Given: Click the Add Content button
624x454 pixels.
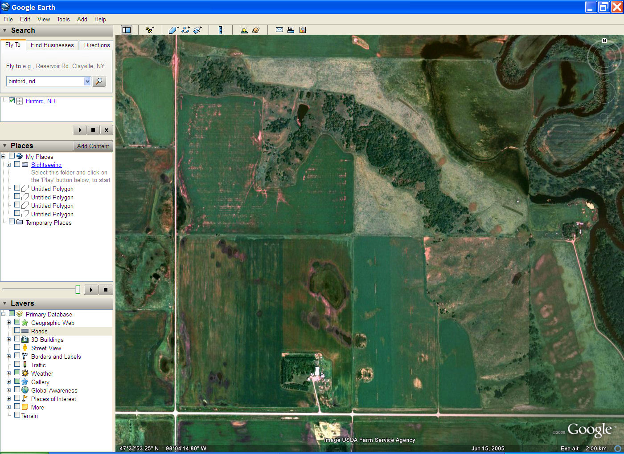Looking at the screenshot, I should [93, 146].
